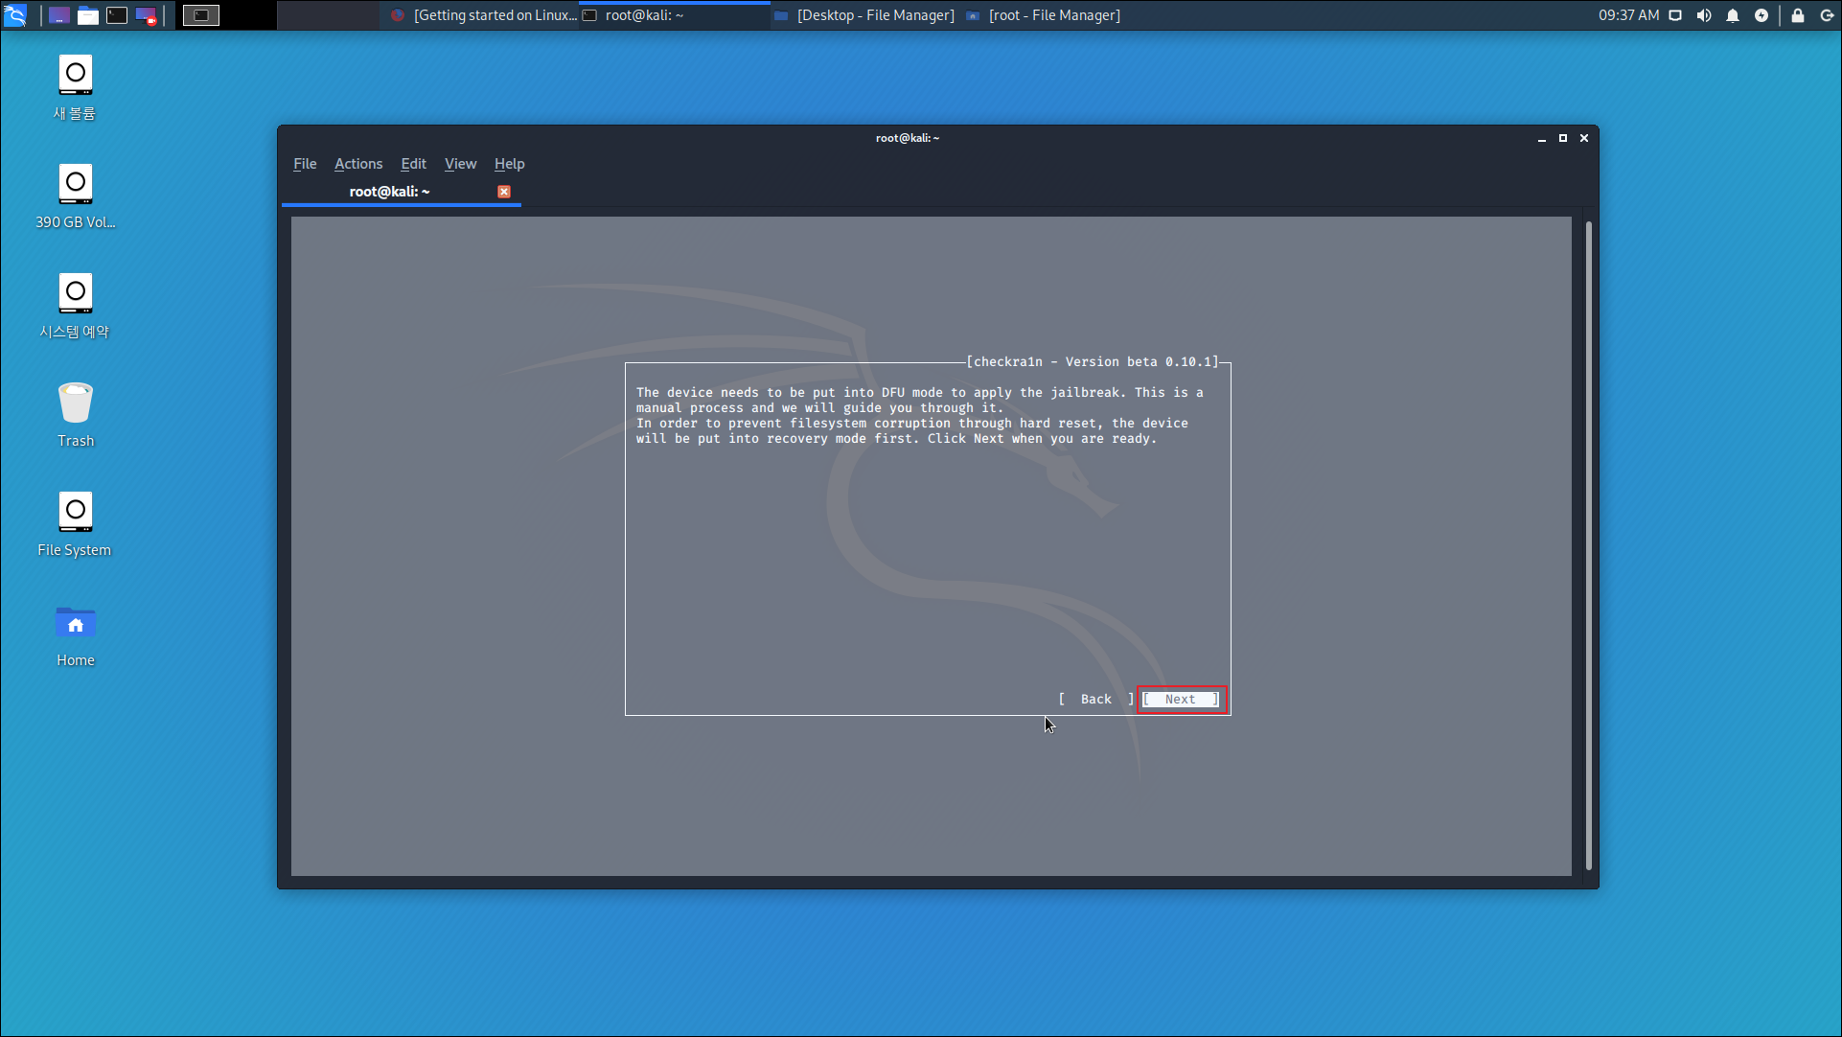Click the show desktop panel icon

59,15
